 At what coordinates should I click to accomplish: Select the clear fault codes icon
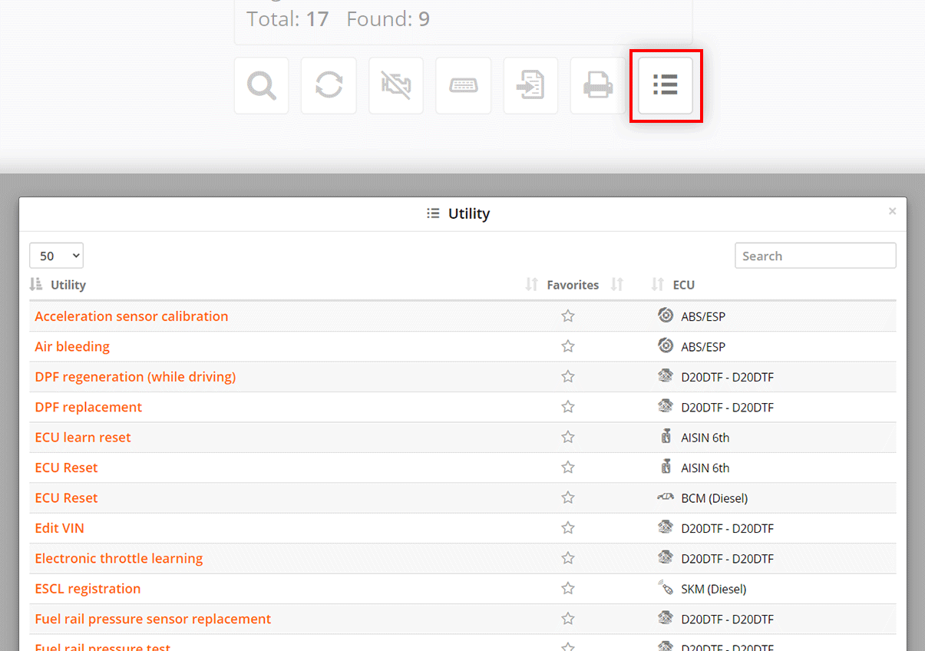396,85
